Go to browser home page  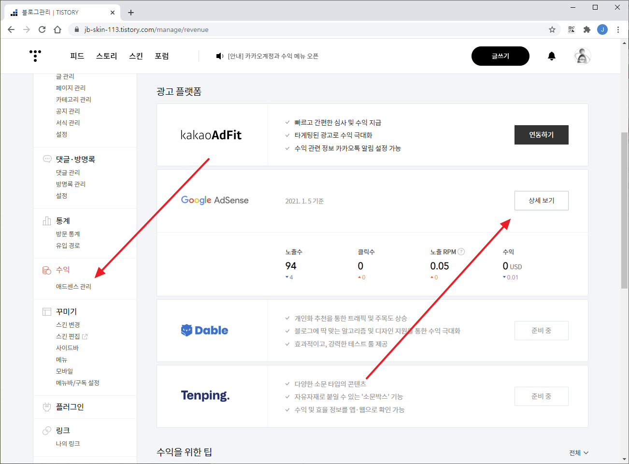tap(57, 29)
